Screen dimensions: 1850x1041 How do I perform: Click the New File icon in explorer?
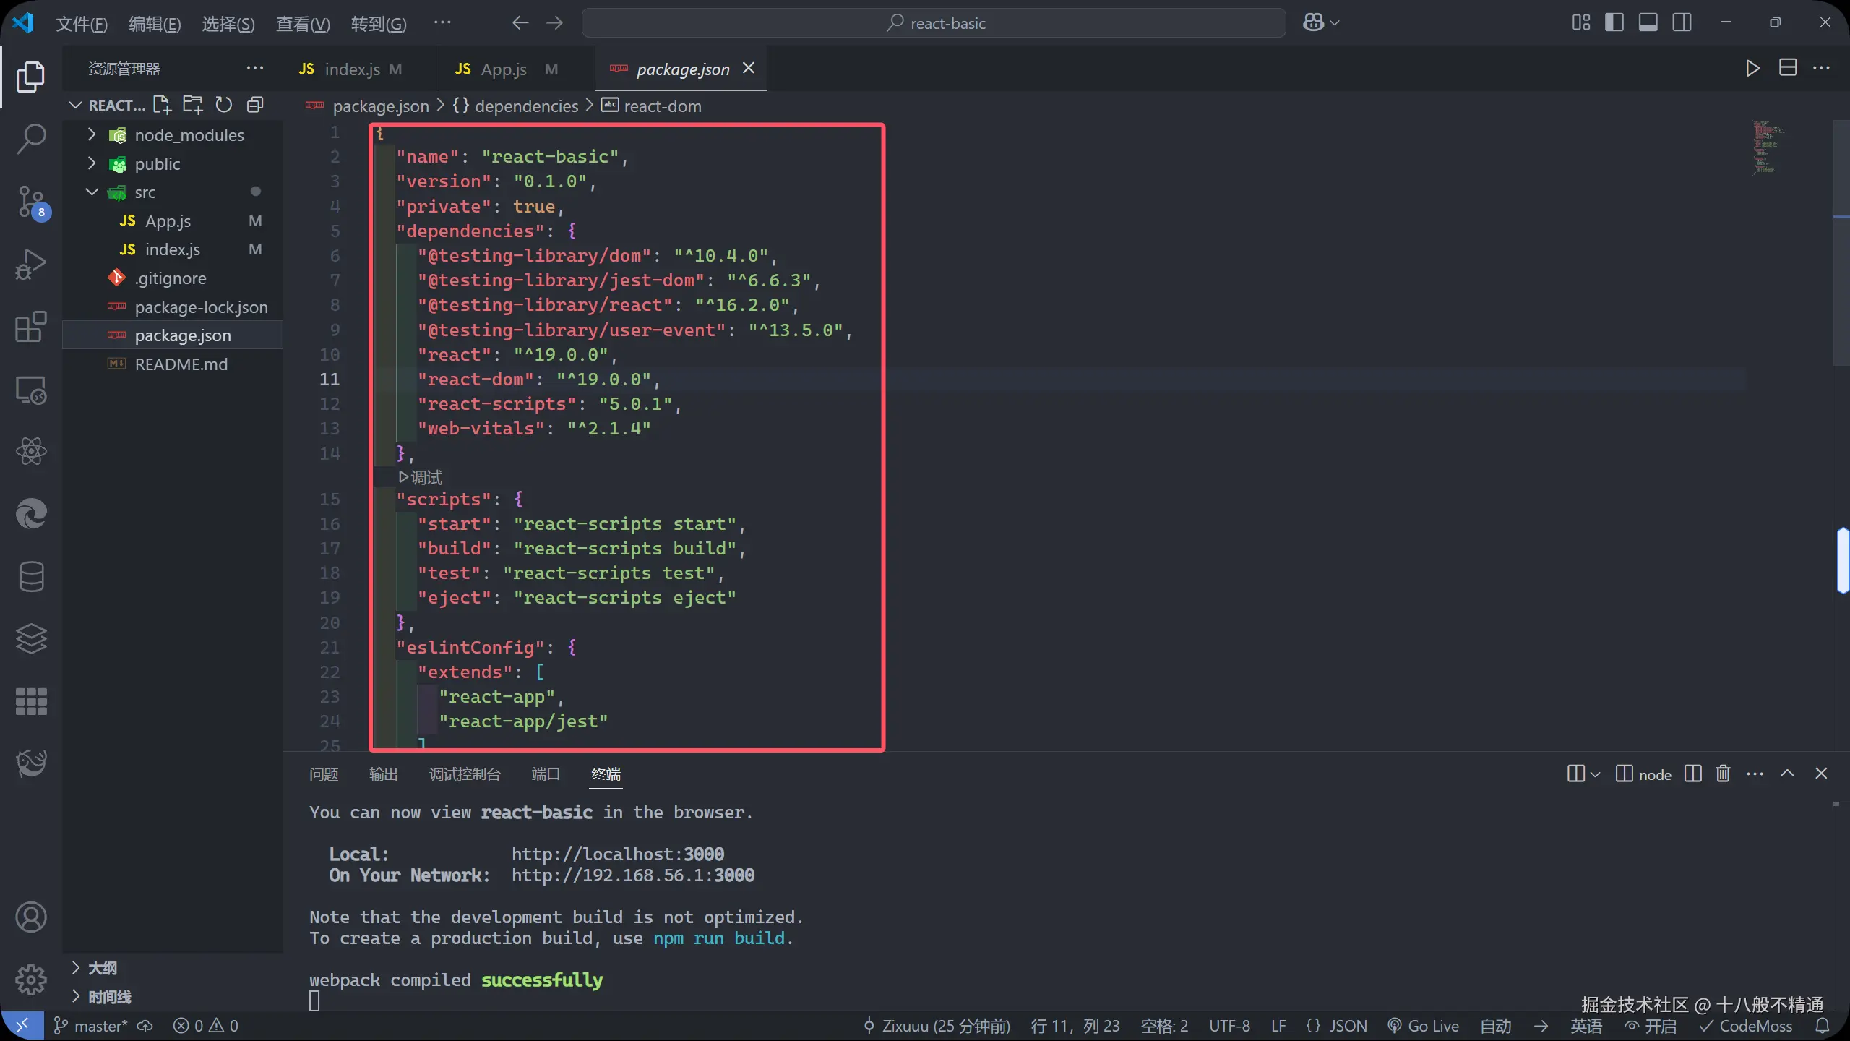coord(162,106)
